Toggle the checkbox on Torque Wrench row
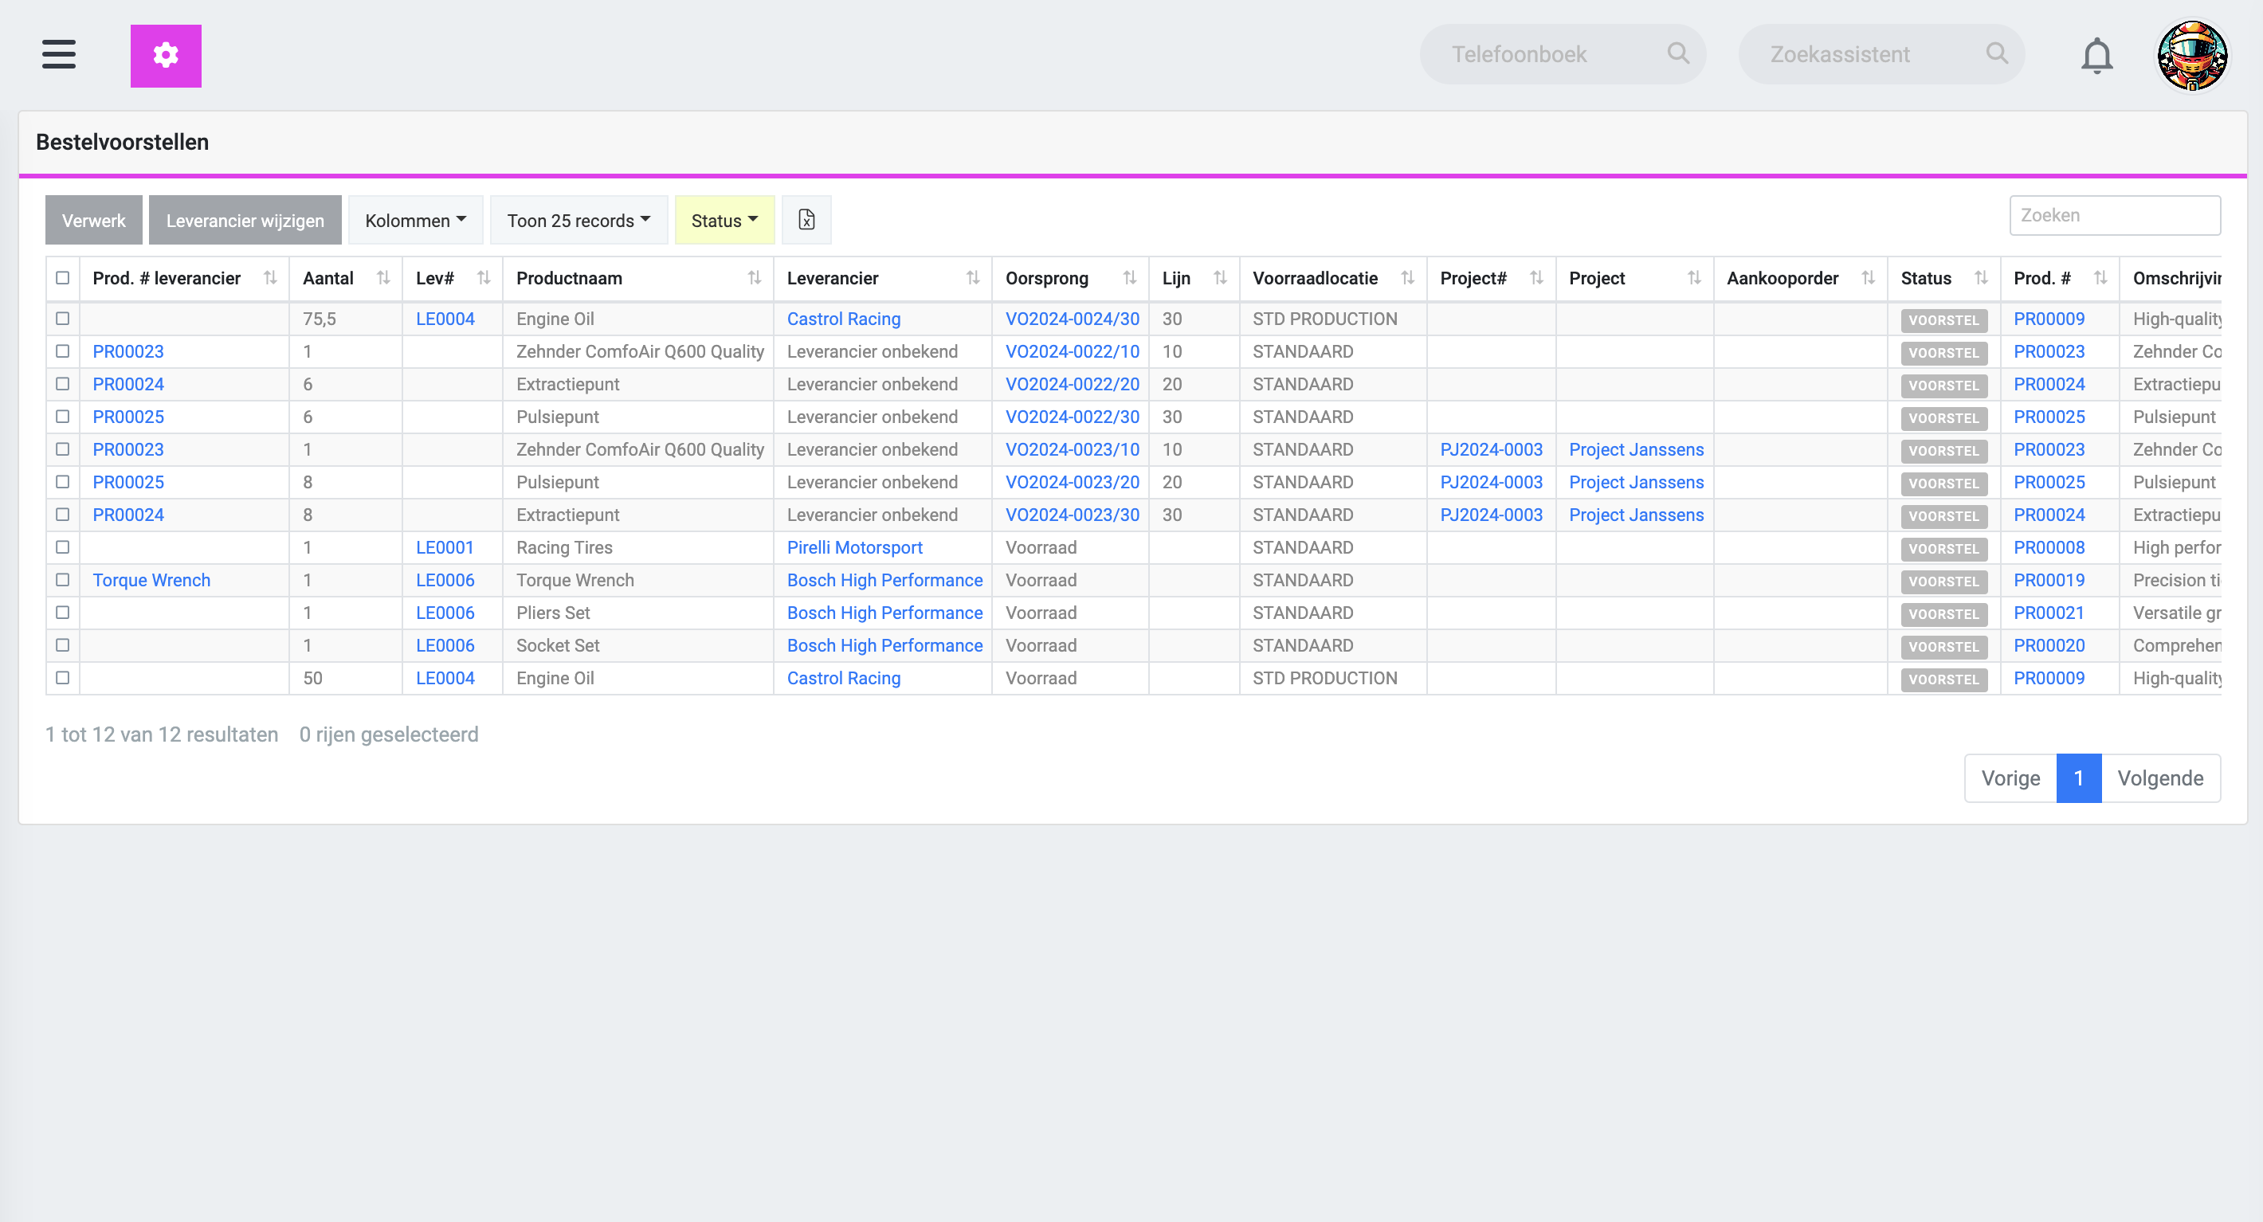 click(61, 579)
